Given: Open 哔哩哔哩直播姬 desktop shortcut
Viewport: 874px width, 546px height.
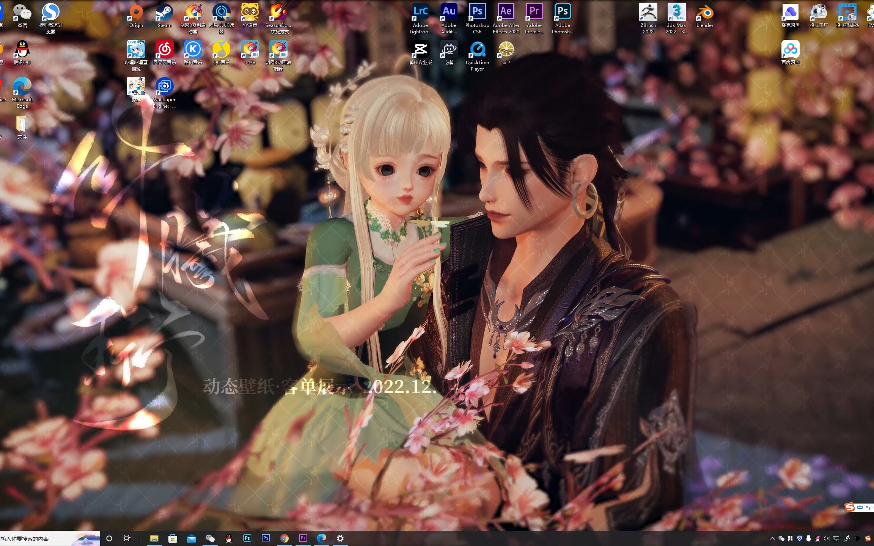Looking at the screenshot, I should click(x=136, y=56).
